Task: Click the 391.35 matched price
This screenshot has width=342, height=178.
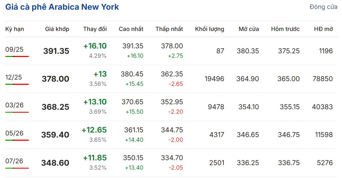Action: (56, 51)
